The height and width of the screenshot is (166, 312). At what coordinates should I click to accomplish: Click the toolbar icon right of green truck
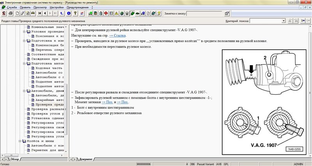[96, 13]
